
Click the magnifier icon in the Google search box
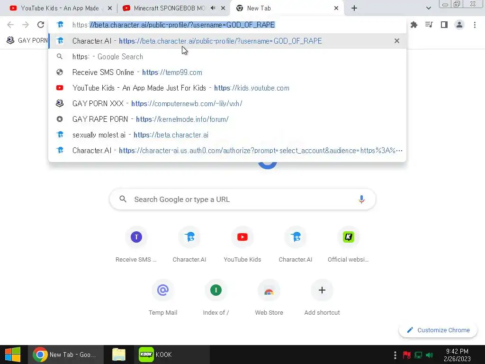pyautogui.click(x=123, y=200)
